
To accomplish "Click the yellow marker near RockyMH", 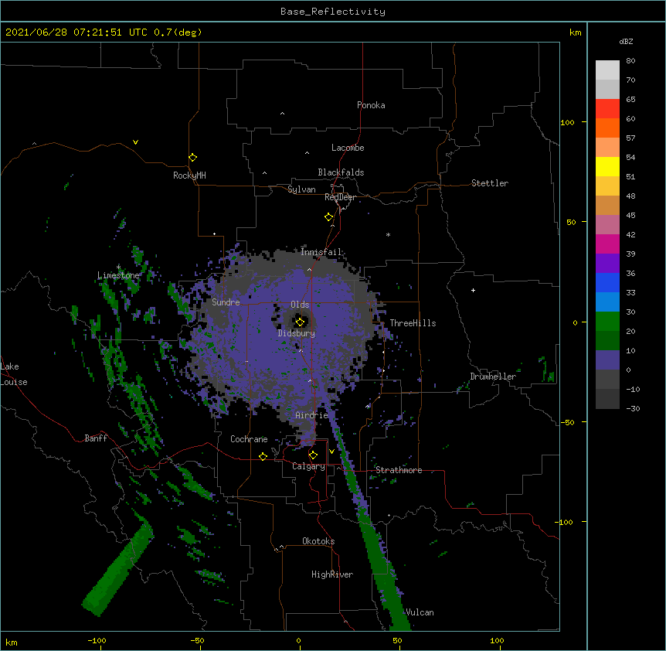I will point(192,157).
